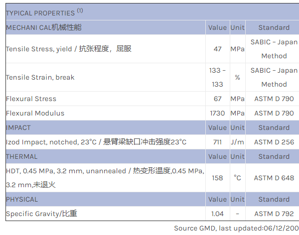
Task: Click the Flexural Stress row label
Action: [x=31, y=99]
